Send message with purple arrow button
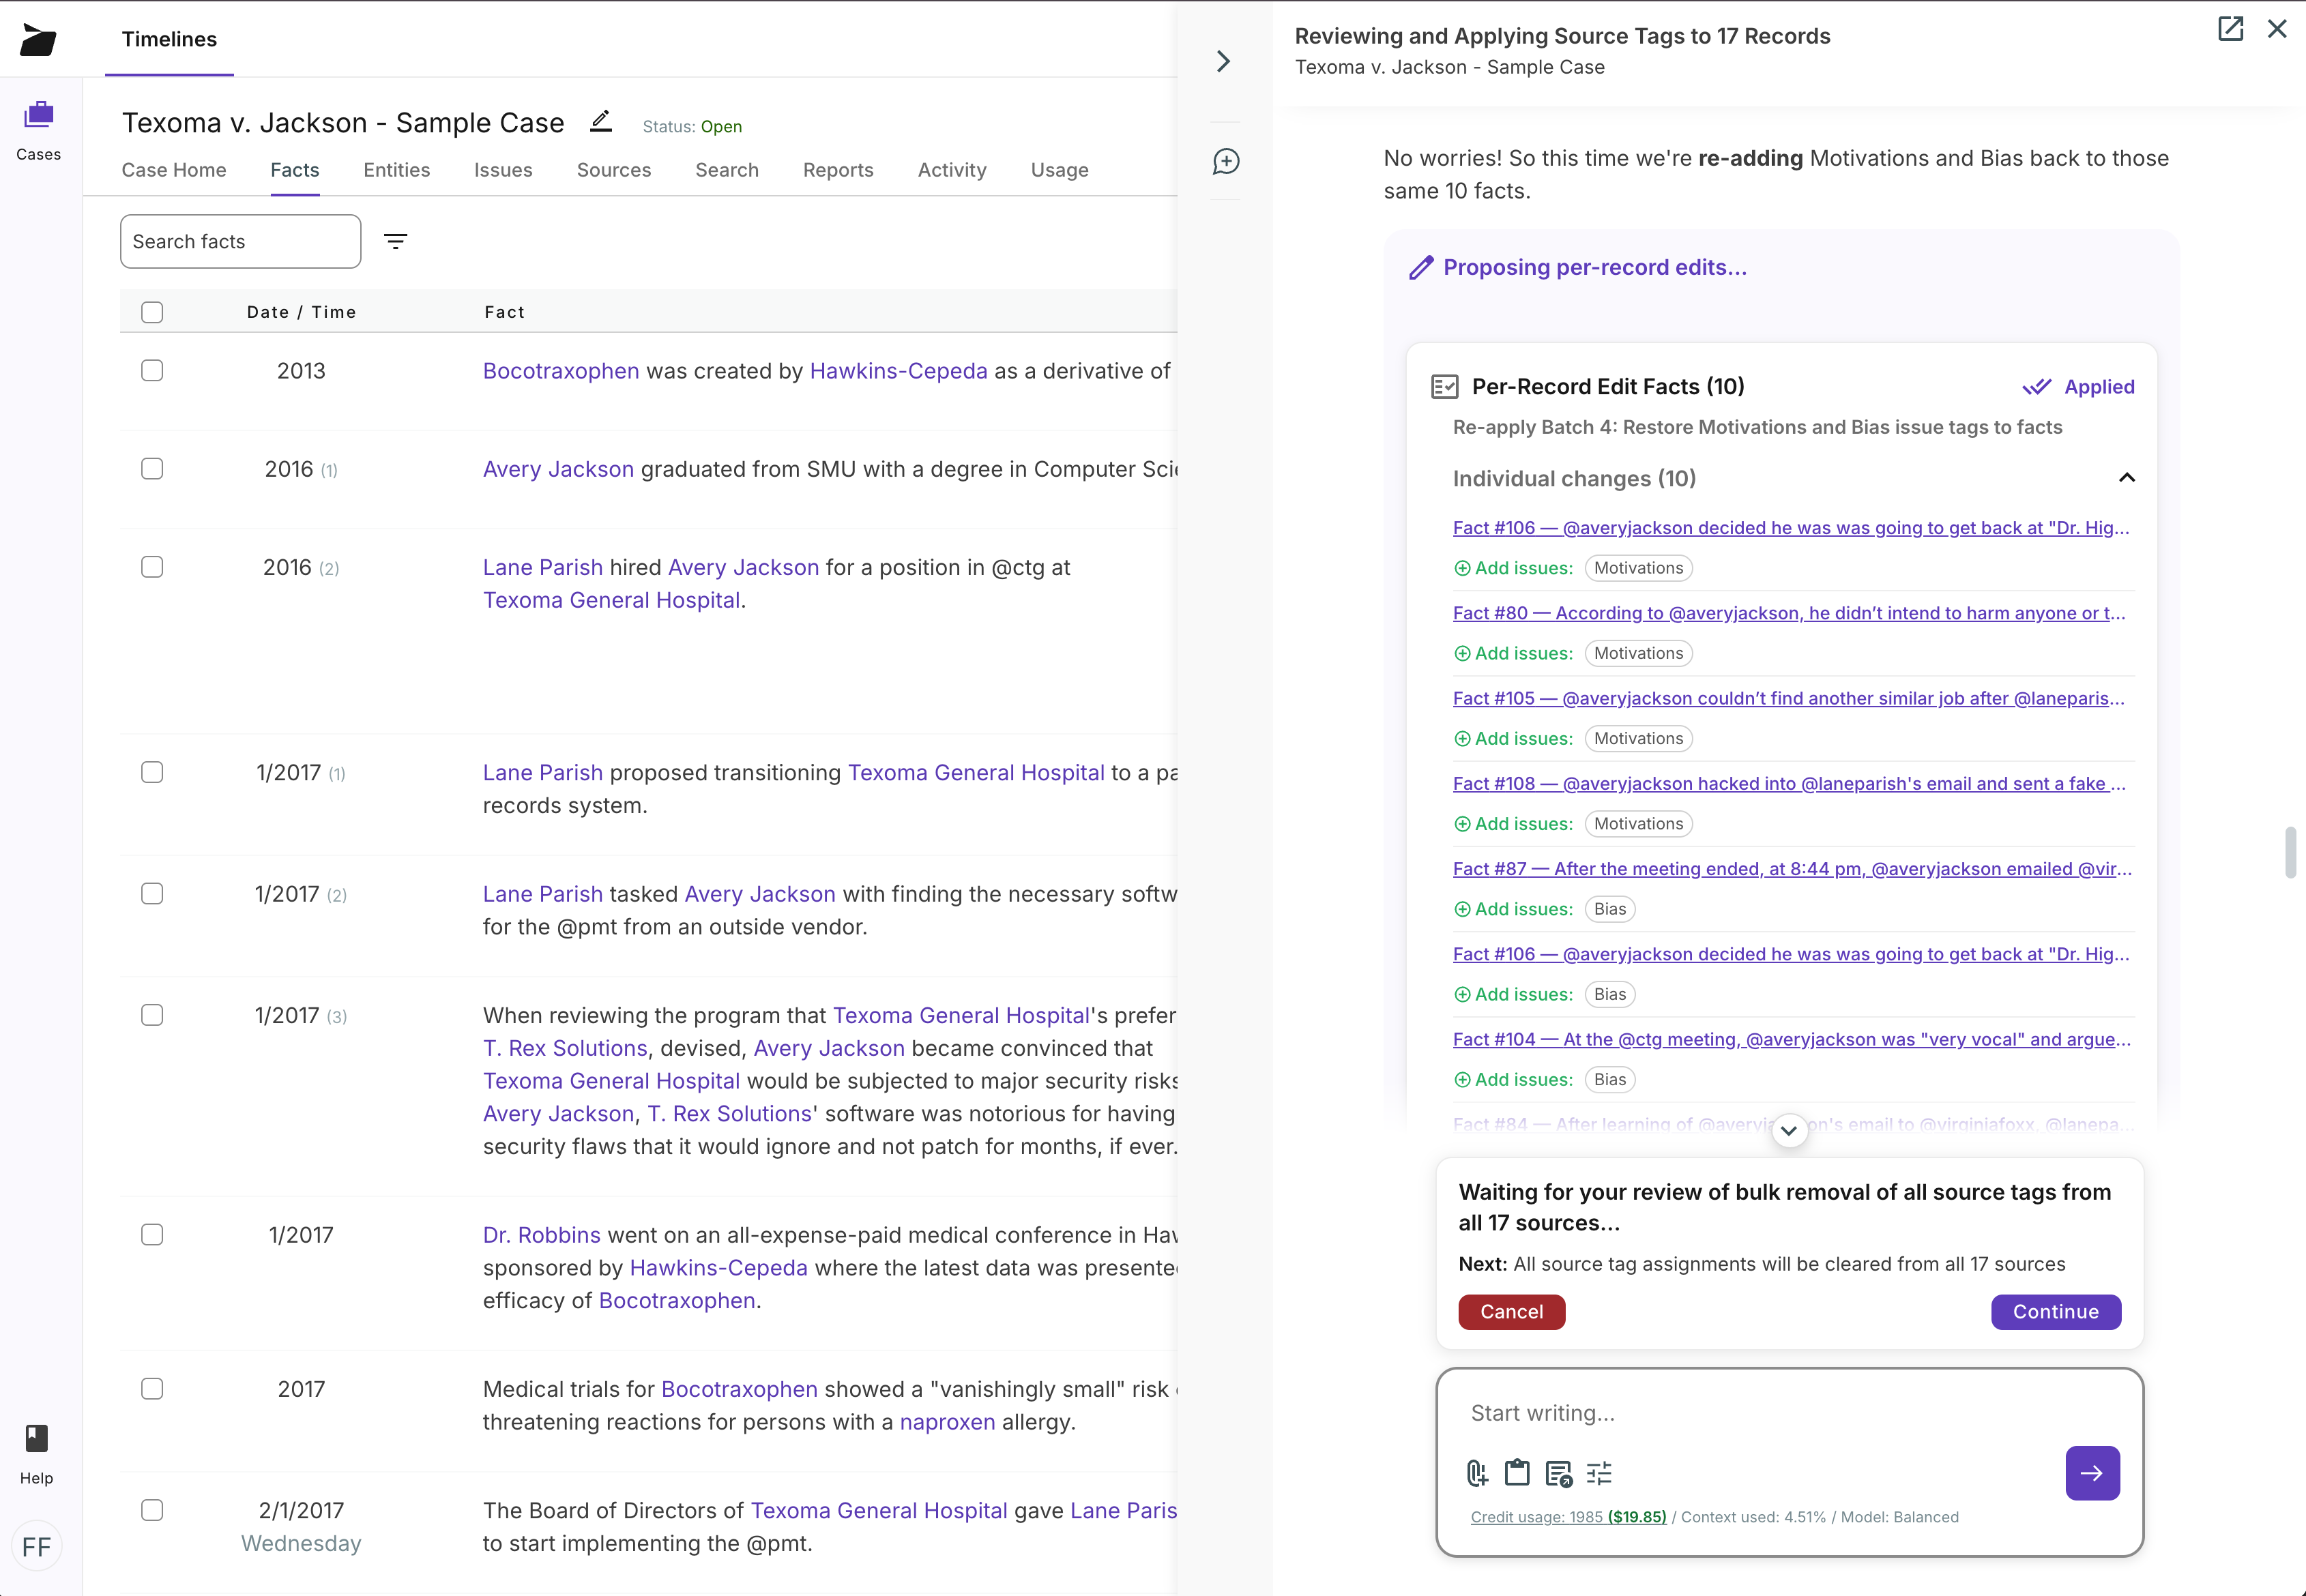This screenshot has width=2306, height=1596. coord(2092,1473)
